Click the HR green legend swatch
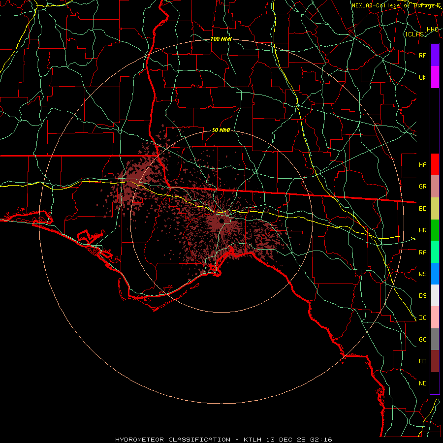The image size is (443, 443). [x=435, y=230]
